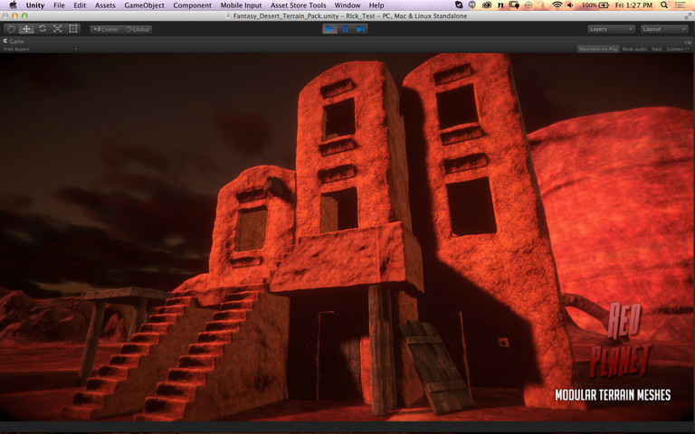The width and height of the screenshot is (695, 434).
Task: Click the Creative Cloud menu bar icon
Action: 487,5
